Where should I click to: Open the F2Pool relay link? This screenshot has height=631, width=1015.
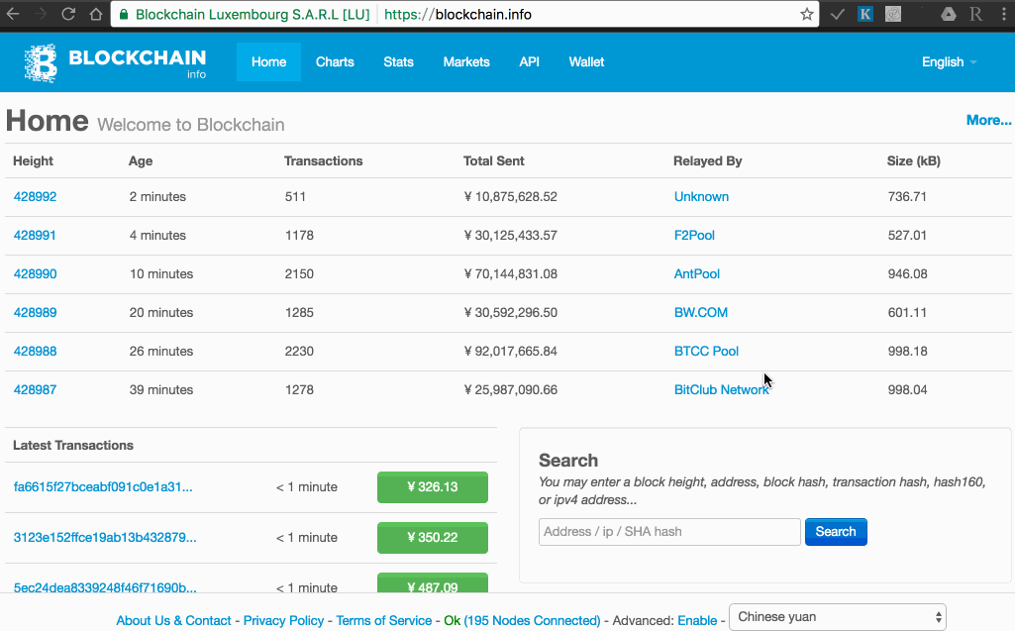point(694,235)
